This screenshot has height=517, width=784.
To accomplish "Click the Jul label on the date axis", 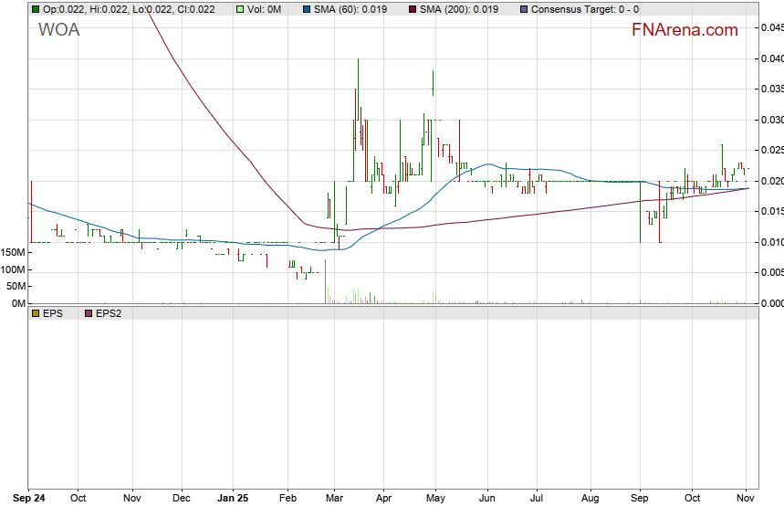I will coord(537,499).
